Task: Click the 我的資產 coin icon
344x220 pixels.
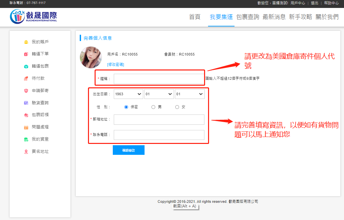Action: click(26, 139)
